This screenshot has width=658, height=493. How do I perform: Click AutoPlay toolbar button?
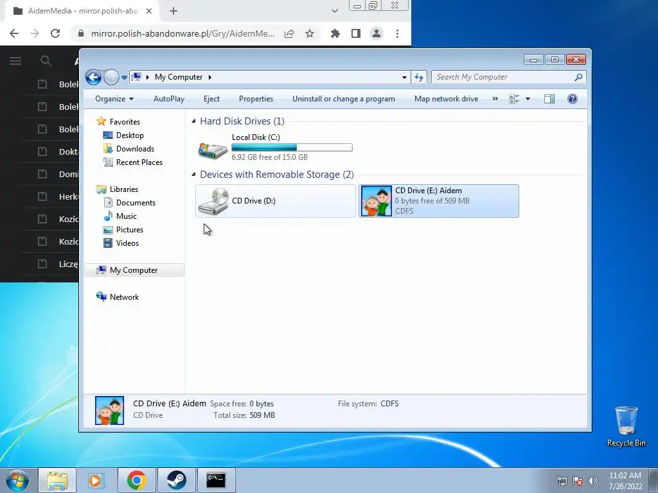[x=169, y=99]
